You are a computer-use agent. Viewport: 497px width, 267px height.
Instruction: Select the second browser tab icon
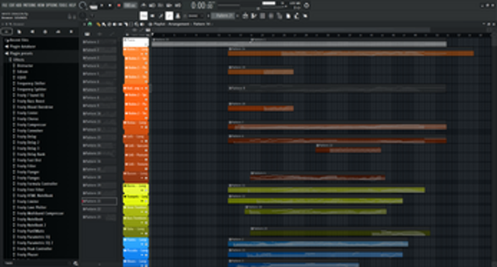pos(19,32)
